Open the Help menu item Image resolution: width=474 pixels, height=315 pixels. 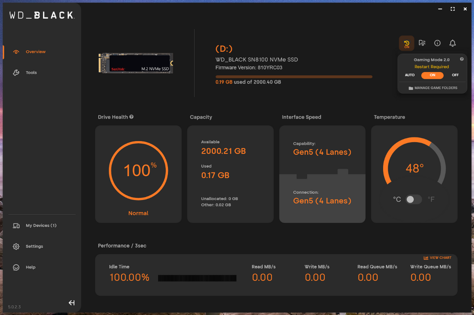pos(30,267)
